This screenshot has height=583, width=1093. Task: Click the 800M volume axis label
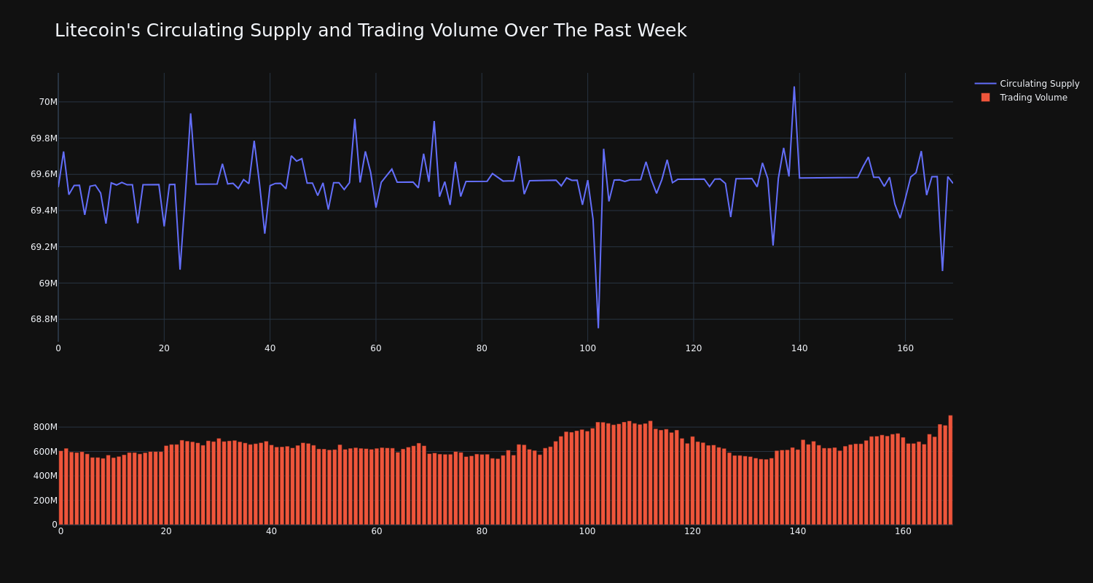point(45,427)
